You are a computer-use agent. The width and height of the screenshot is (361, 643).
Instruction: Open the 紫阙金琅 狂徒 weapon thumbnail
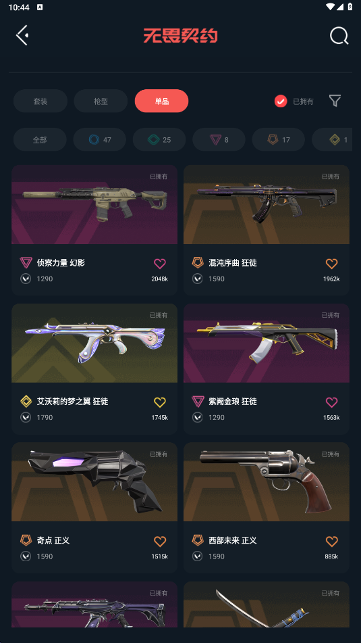tap(267, 343)
